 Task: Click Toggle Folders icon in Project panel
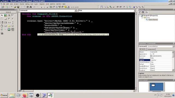[x=147, y=12]
